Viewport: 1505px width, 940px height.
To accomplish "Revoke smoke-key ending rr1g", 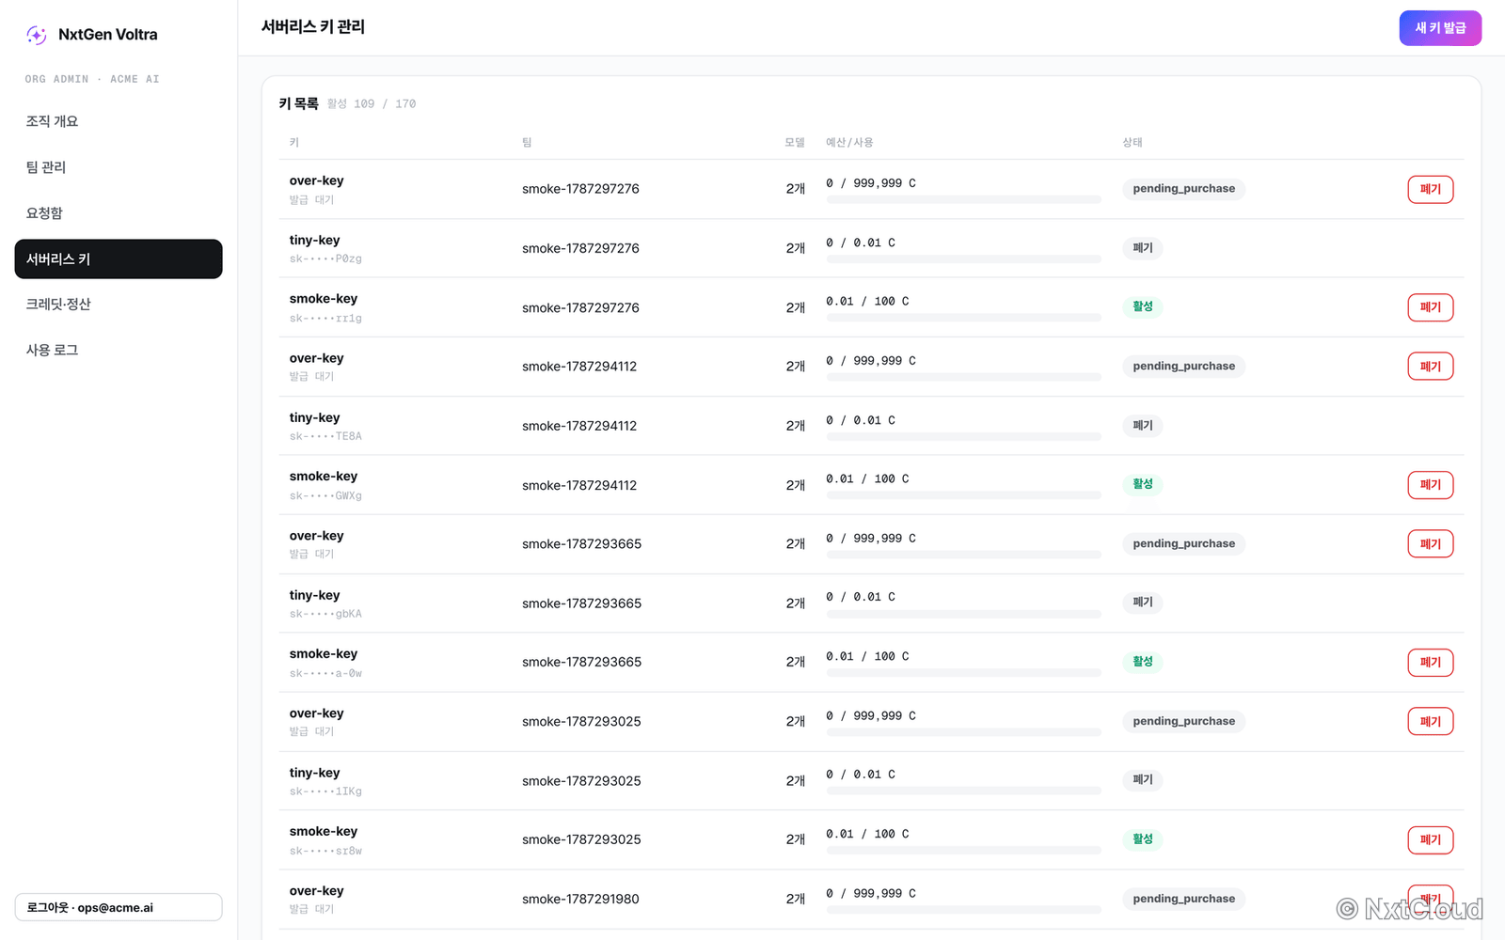I will [x=1430, y=307].
